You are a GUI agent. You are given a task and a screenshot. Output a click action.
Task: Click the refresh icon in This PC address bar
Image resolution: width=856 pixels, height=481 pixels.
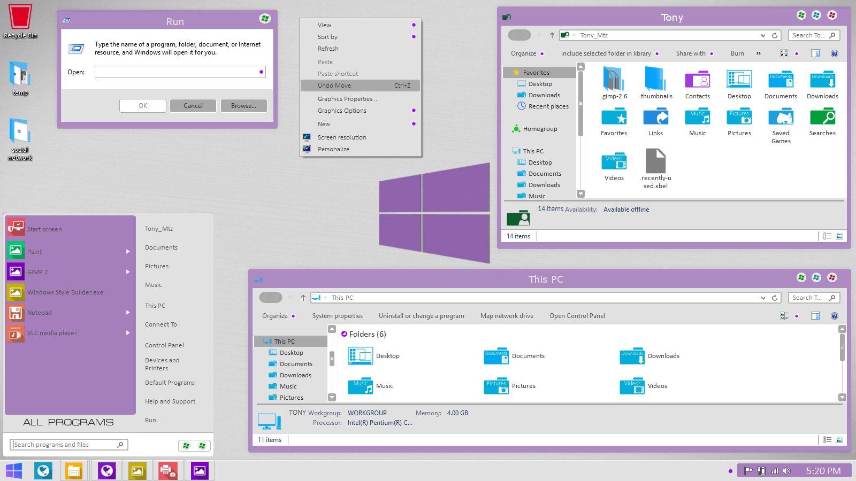point(775,298)
